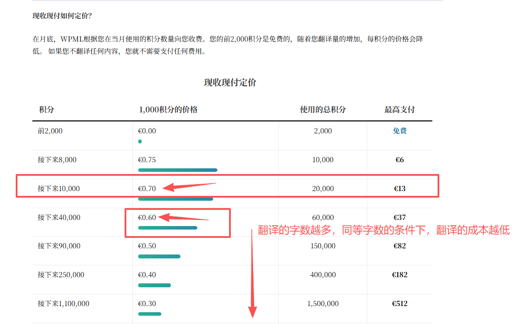This screenshot has width=525, height=324.
Task: Click the 使用的总积分 column header
Action: click(323, 110)
